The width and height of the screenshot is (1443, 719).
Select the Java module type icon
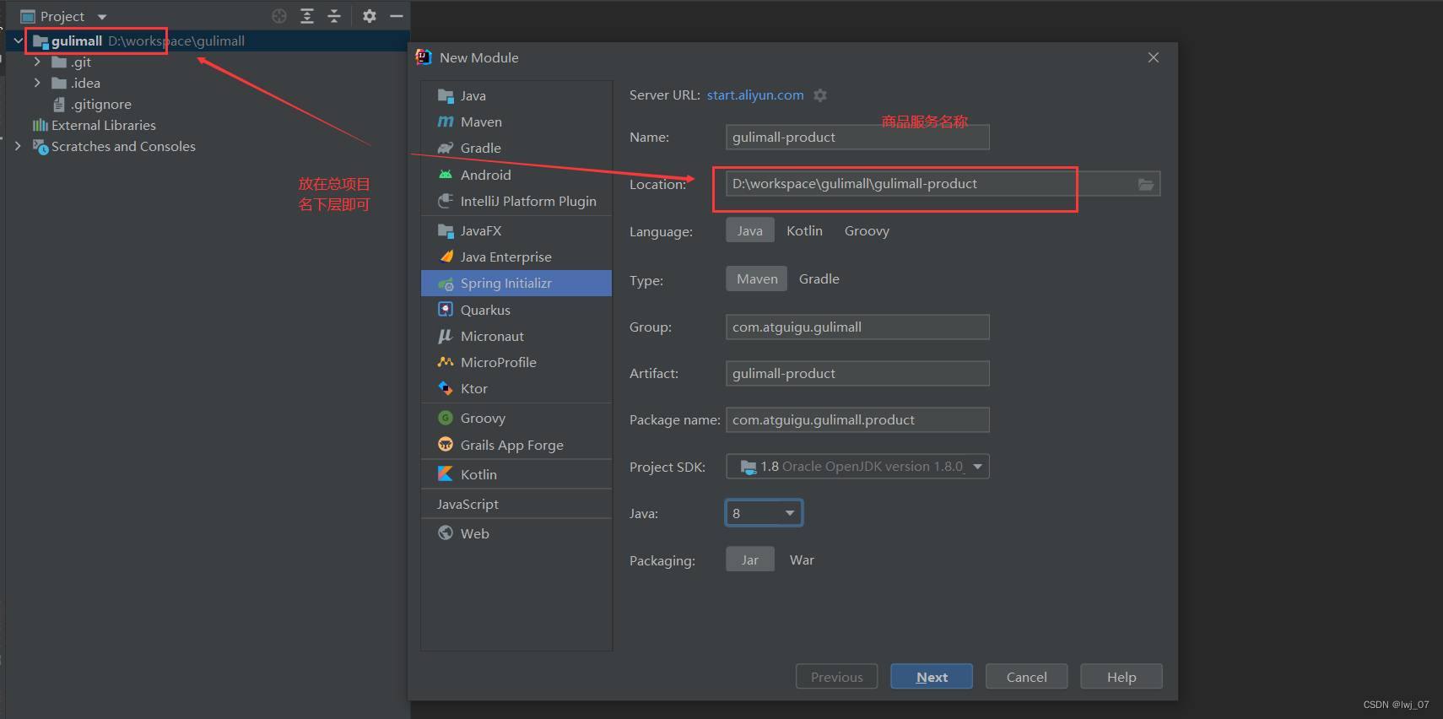point(446,95)
